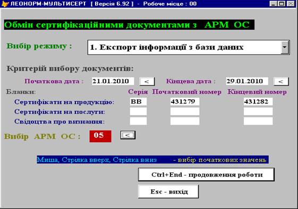298x209 pixels.
Task: Click the '<' button next to Кінцева дата
Action: pyautogui.click(x=281, y=82)
